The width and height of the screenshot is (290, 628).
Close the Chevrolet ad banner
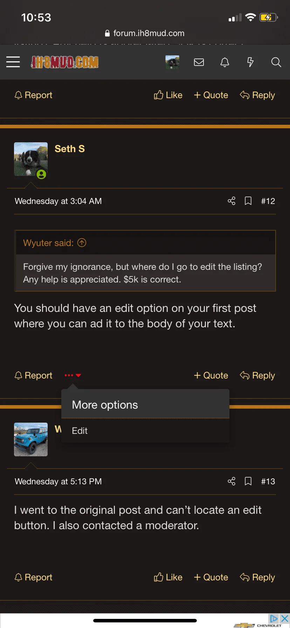[x=285, y=618]
